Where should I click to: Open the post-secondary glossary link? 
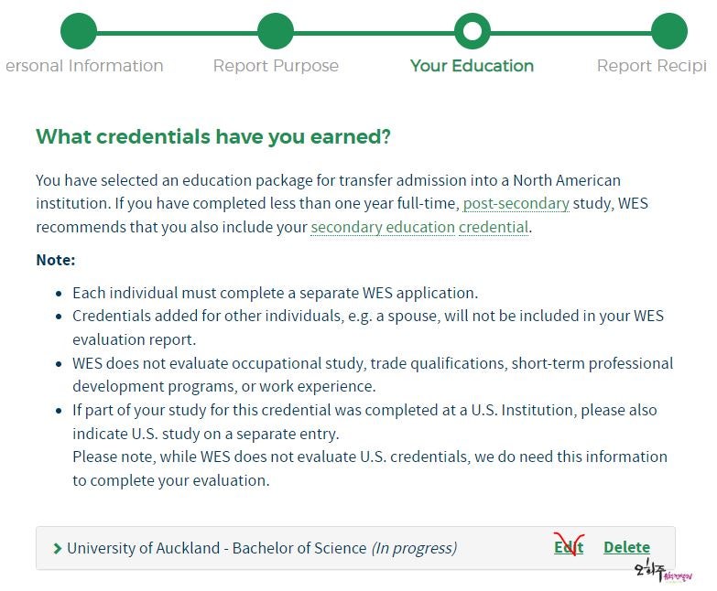pyautogui.click(x=516, y=204)
